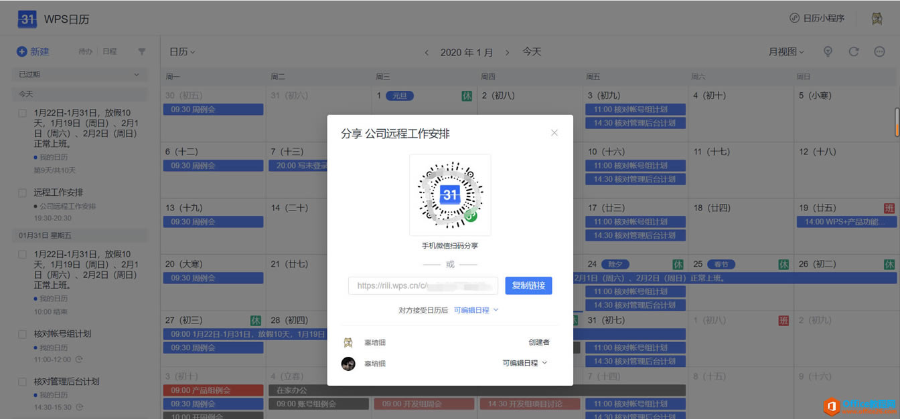The image size is (900, 419).
Task: Switch to the 待办 tab
Action: [85, 51]
